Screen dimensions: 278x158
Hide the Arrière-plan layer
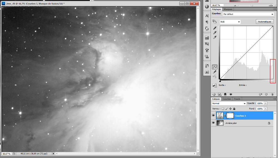click(213, 123)
